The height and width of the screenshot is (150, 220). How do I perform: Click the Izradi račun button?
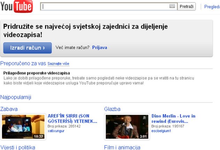click(x=28, y=48)
